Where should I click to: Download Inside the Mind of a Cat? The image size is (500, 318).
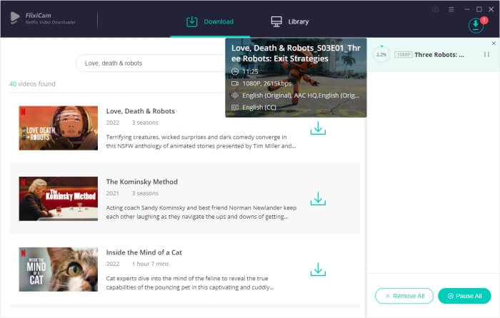tap(318, 270)
